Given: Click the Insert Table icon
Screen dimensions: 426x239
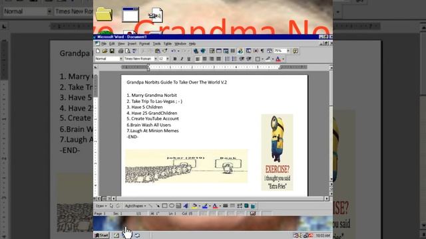Looking at the screenshot, I should pyautogui.click(x=219, y=51).
